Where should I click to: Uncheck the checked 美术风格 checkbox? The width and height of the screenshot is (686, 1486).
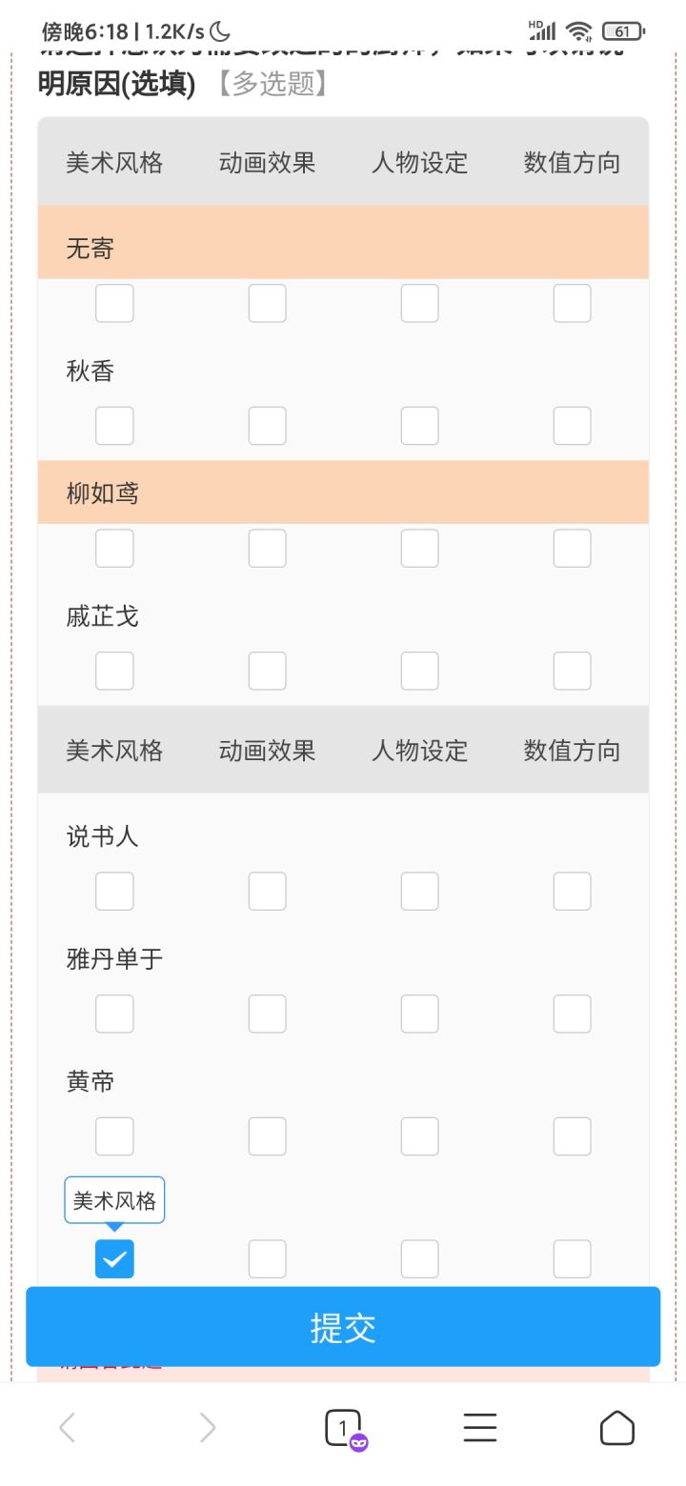coord(114,1258)
